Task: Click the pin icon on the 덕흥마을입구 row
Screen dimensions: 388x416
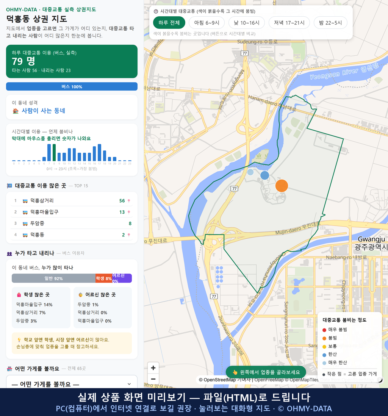Action: (129, 212)
